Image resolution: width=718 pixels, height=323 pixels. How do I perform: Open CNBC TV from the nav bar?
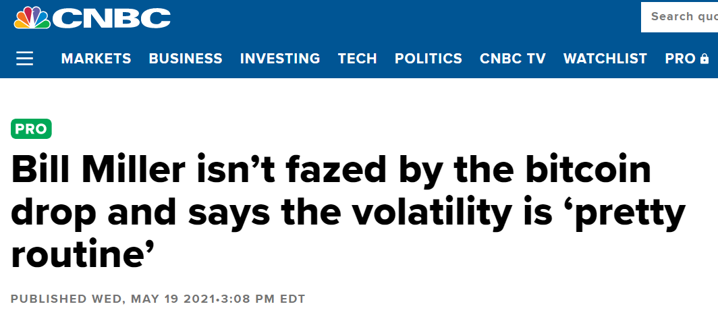point(513,59)
